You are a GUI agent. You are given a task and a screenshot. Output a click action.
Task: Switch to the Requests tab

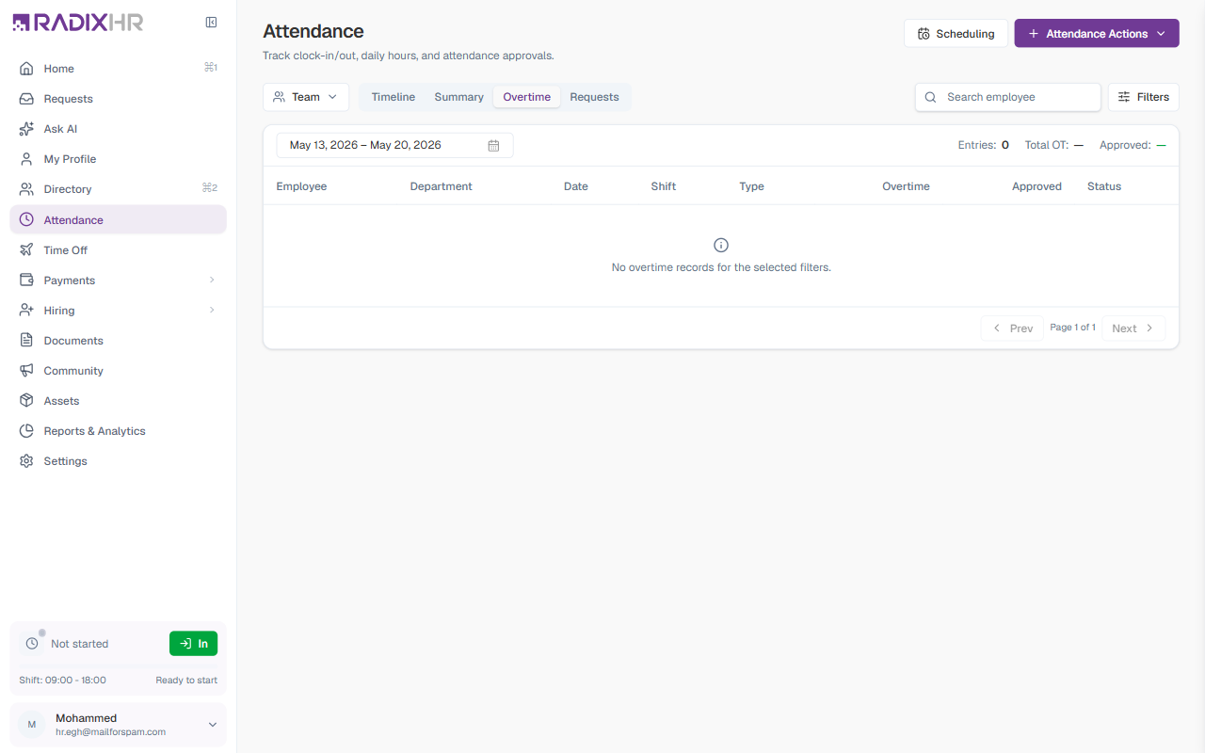[594, 97]
